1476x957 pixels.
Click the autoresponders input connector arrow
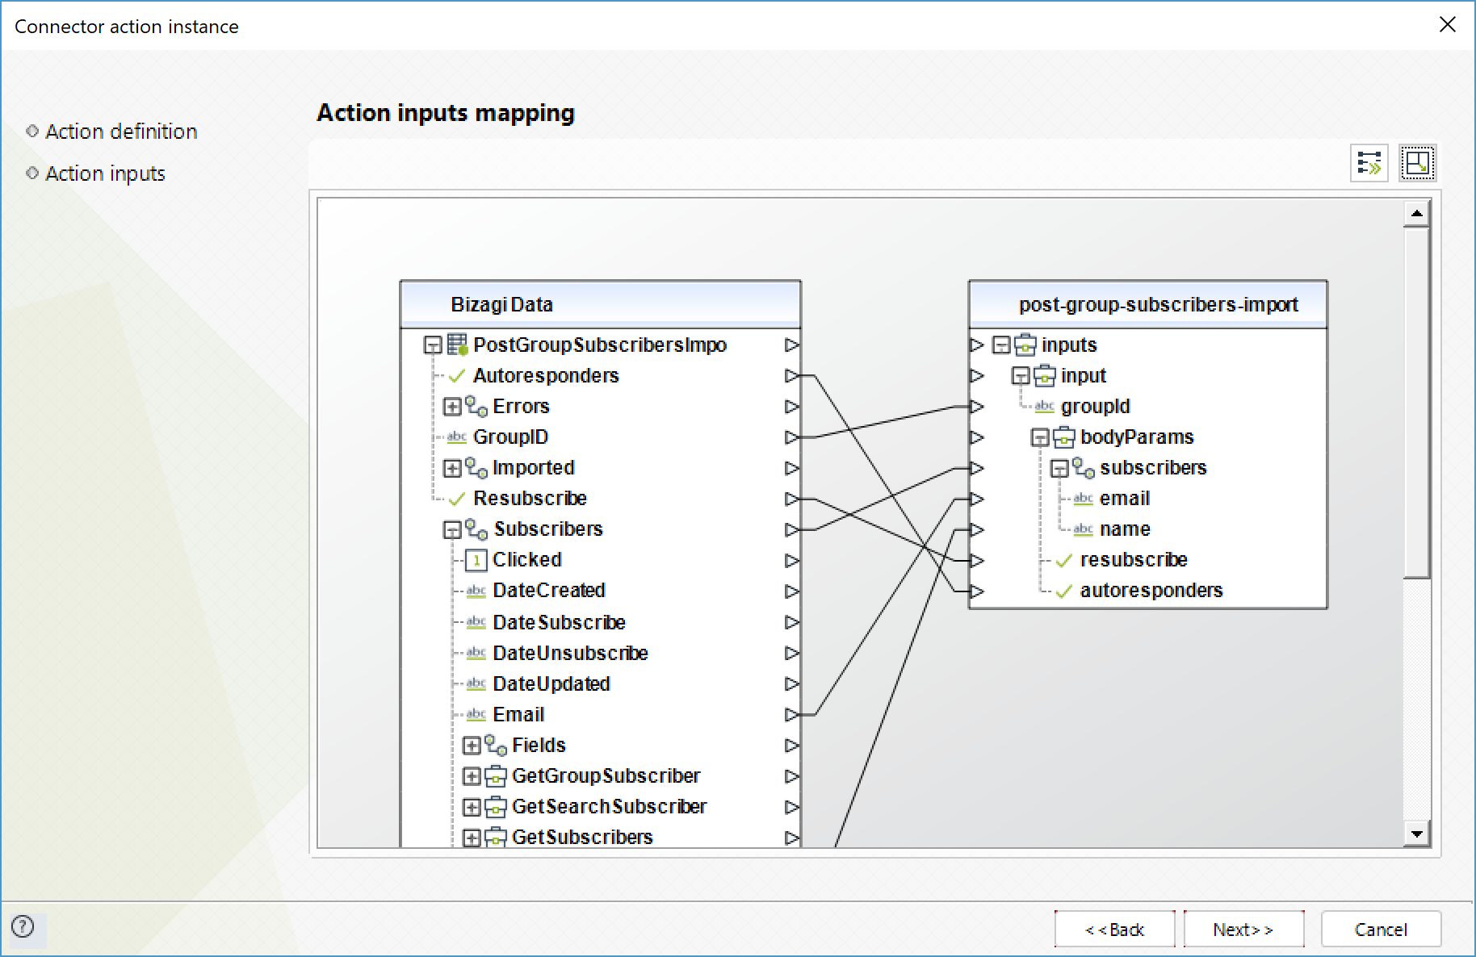coord(977,591)
